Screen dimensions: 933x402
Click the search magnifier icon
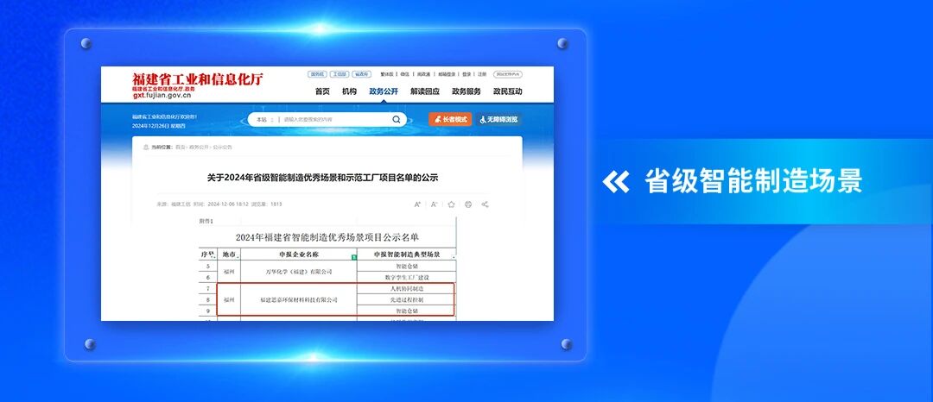click(x=397, y=120)
